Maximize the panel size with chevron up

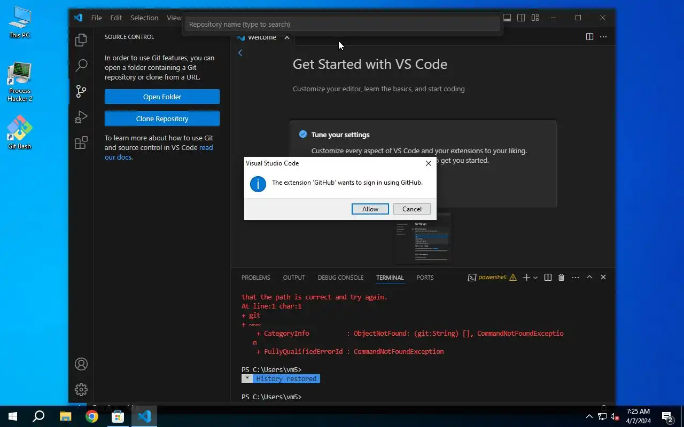pos(589,278)
